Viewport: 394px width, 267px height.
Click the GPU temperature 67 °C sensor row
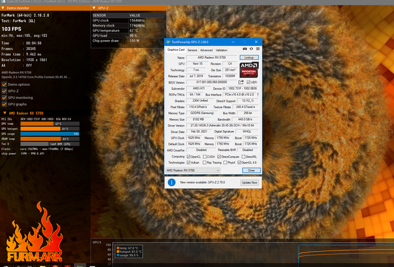(x=129, y=31)
